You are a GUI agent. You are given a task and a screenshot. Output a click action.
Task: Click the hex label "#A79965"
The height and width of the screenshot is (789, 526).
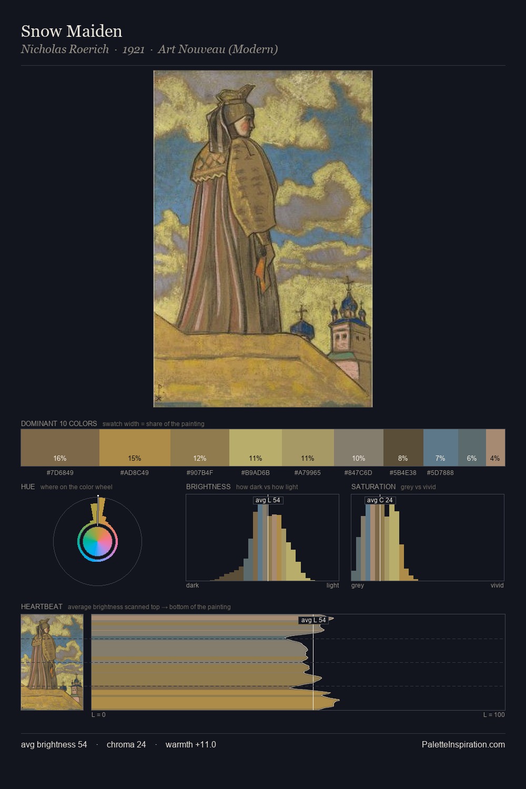[308, 472]
